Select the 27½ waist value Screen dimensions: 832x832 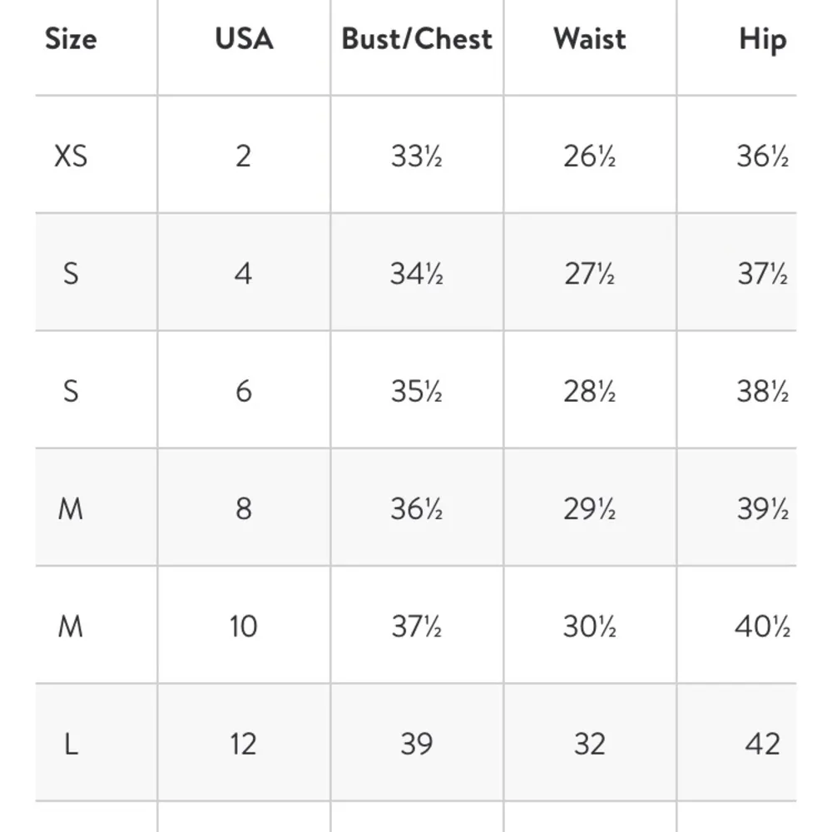[589, 274]
